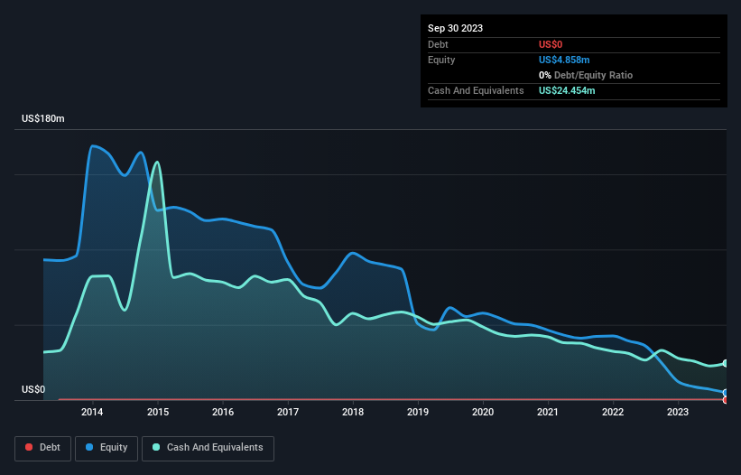Image resolution: width=741 pixels, height=475 pixels.
Task: Select the red Debt end-point marker
Action: 726,400
